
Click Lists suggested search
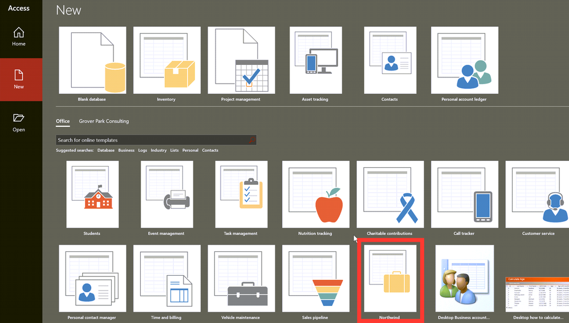coord(174,150)
